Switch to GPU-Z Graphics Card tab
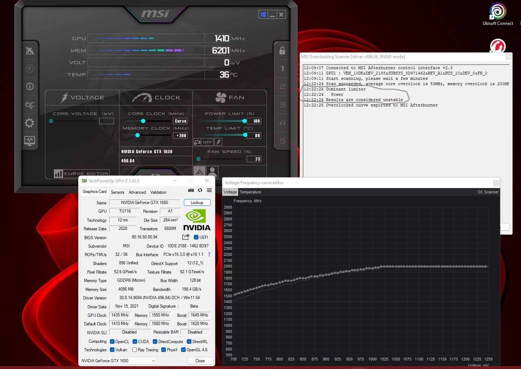The image size is (521, 369). point(94,192)
